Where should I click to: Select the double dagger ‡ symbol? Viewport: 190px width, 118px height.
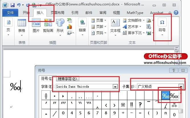[x=46, y=96]
